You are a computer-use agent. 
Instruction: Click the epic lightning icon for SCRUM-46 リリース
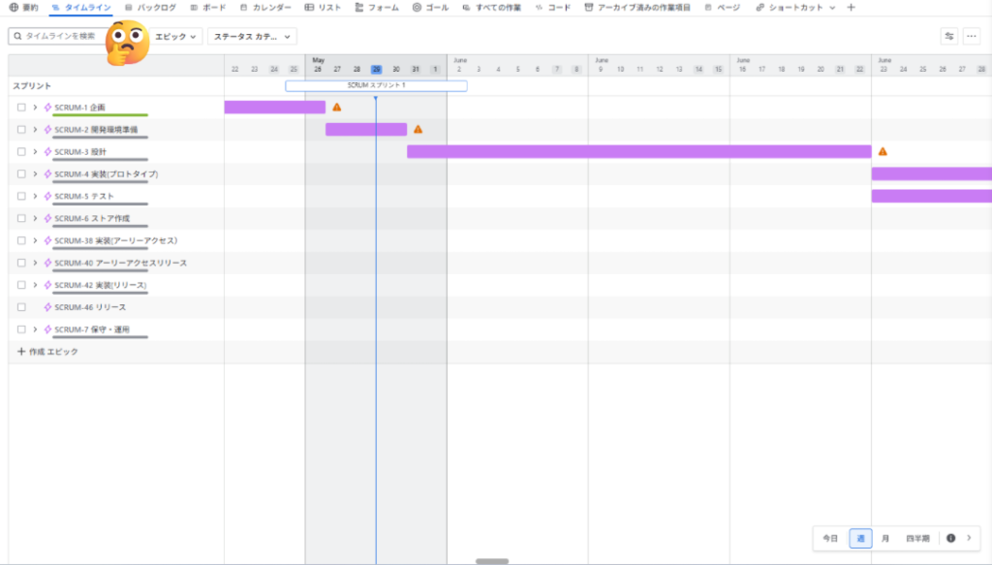pos(47,307)
